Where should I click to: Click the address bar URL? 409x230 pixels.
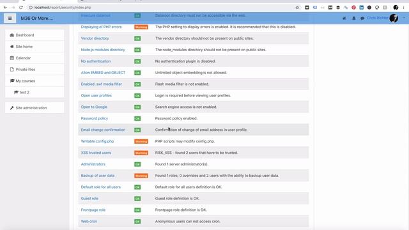[63, 8]
